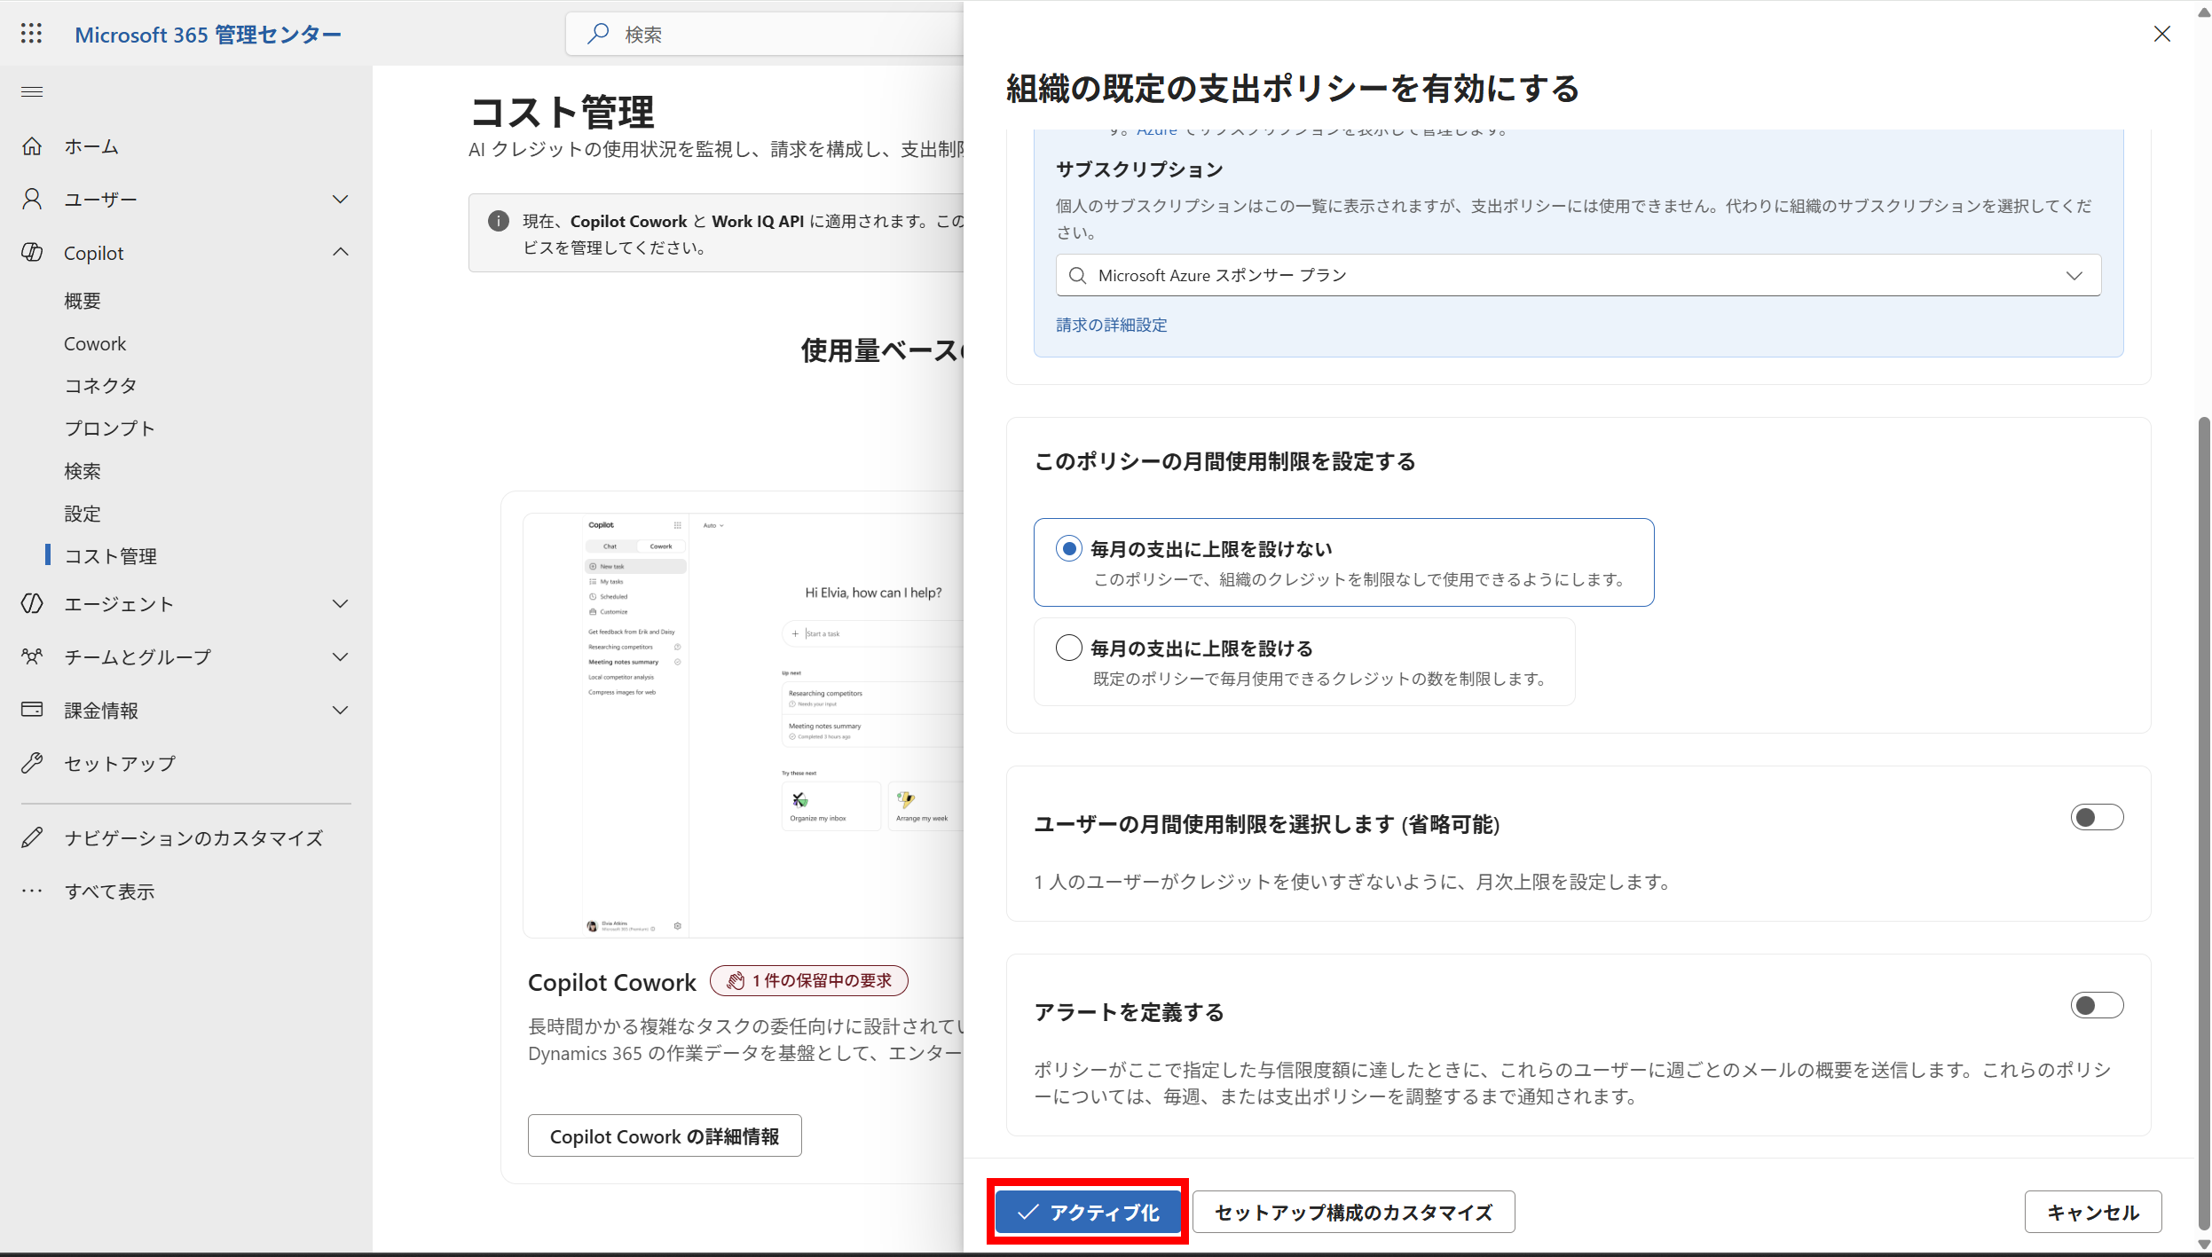Click the 1 件の保留中の要求 badge

click(808, 980)
